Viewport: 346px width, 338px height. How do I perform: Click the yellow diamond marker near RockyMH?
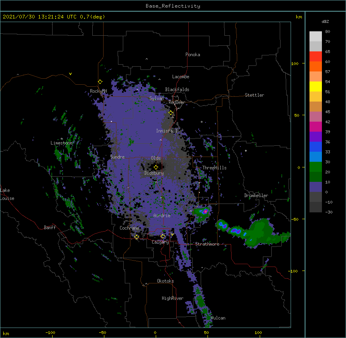100,82
